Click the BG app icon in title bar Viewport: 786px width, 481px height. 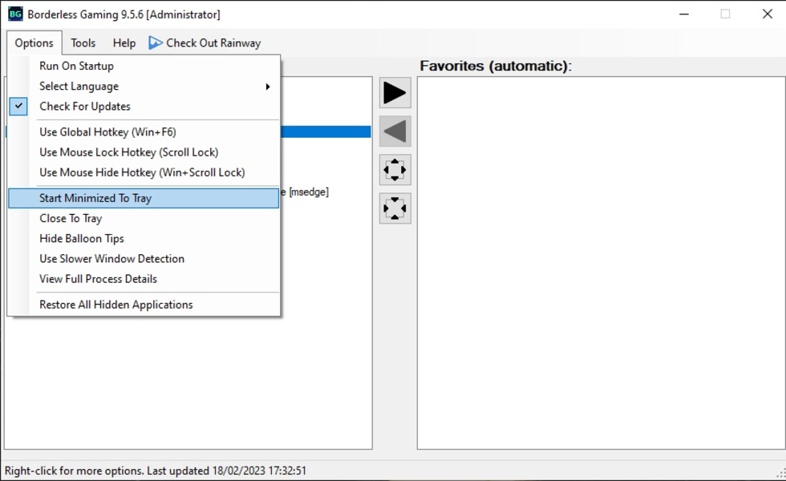pyautogui.click(x=15, y=14)
